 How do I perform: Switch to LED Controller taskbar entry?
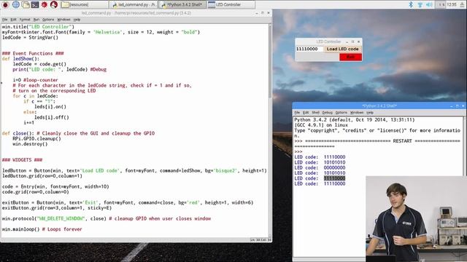coord(231,4)
